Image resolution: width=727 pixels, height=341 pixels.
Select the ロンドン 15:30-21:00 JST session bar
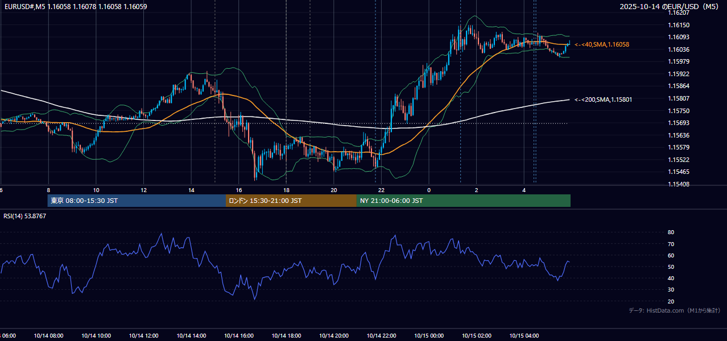point(291,201)
